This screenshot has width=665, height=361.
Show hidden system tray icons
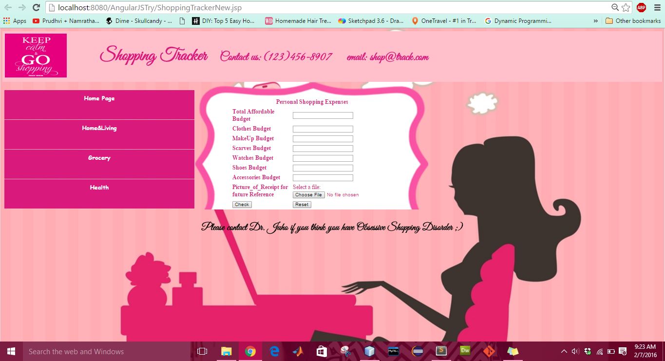[x=564, y=351]
